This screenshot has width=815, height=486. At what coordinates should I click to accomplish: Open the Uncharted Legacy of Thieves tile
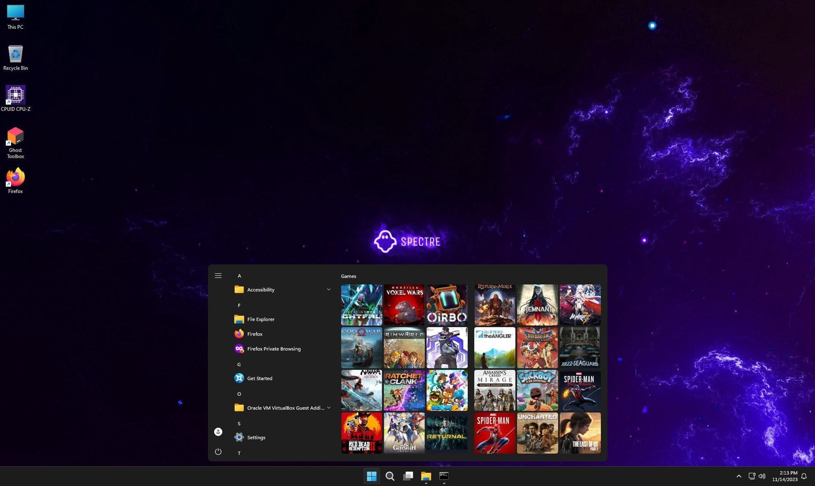point(538,433)
